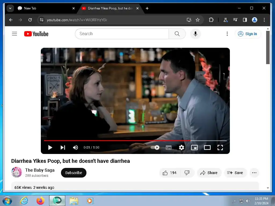Image resolution: width=275 pixels, height=206 pixels.
Task: Enable miniplayer mode
Action: (x=194, y=148)
